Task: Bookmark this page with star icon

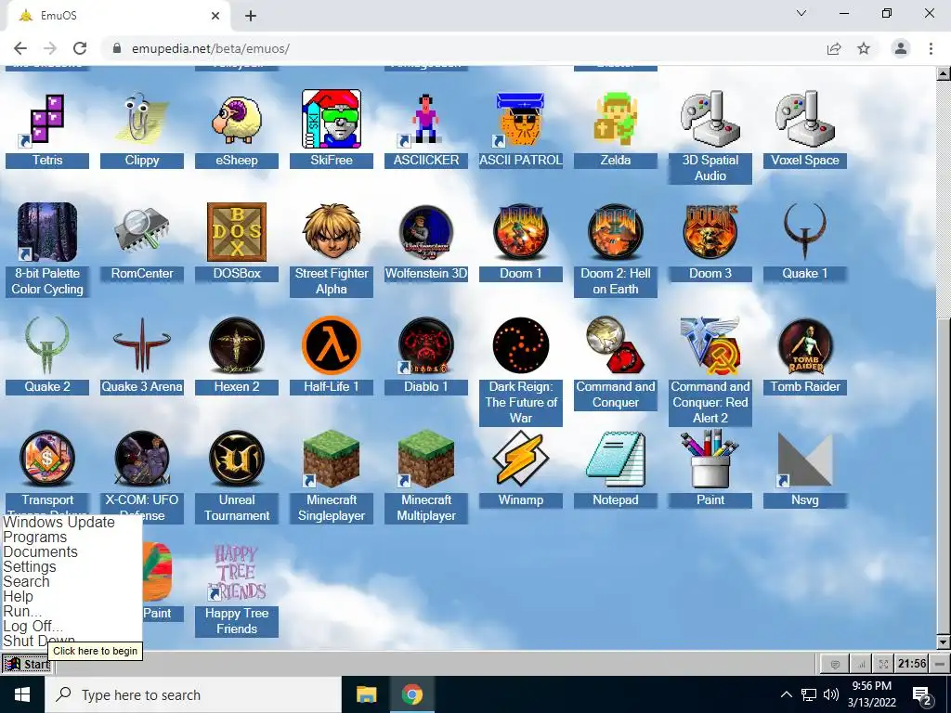Action: pyautogui.click(x=864, y=48)
